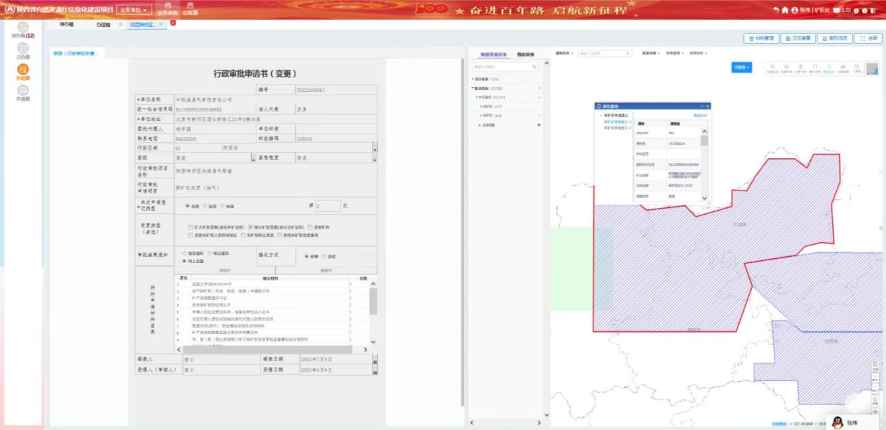
Task: Expand the 现状数据 tree node
Action: 473,79
